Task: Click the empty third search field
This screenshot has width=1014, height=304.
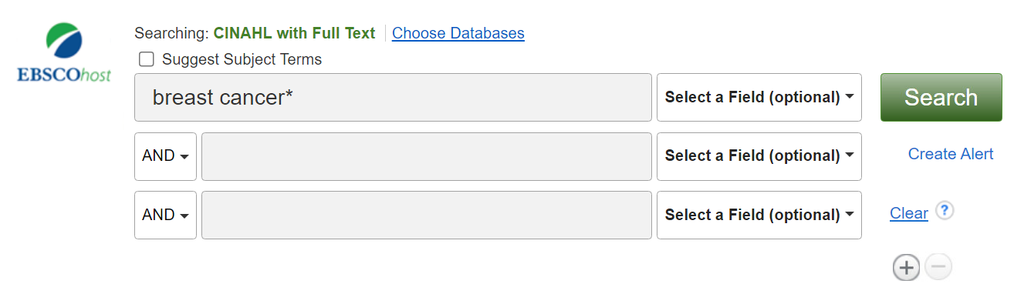Action: coord(427,215)
